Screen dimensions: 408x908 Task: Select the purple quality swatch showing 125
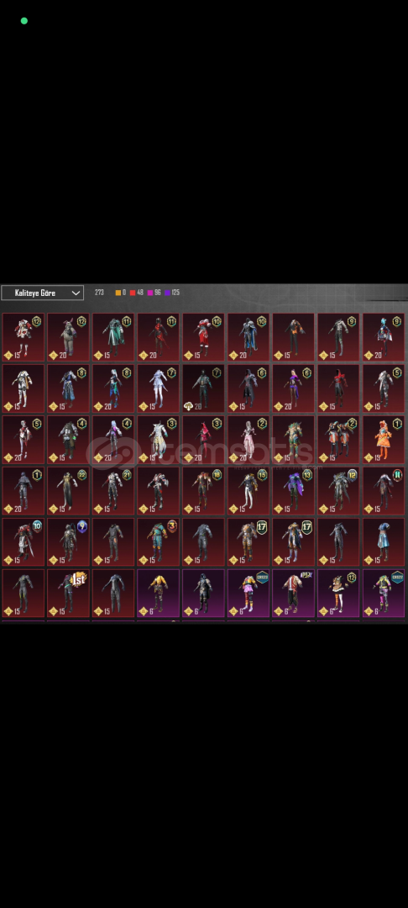(172, 293)
